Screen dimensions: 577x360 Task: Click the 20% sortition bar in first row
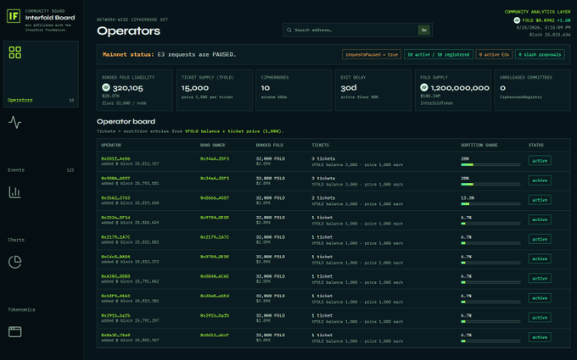(490, 164)
